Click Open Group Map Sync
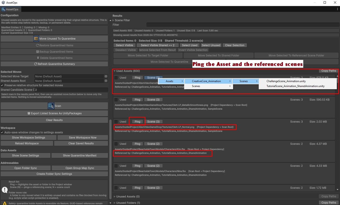Viewport: 340px width, 205px height. (x=80, y=168)
